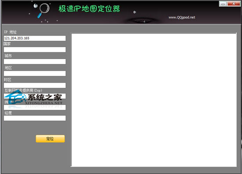Open the www.QQgood.net link

tap(182, 17)
